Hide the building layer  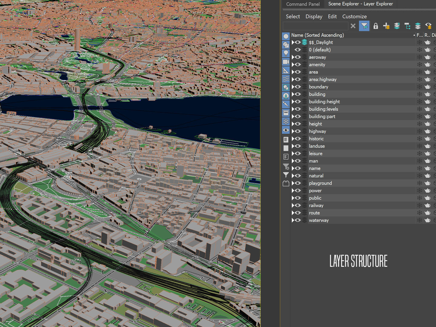click(x=298, y=94)
